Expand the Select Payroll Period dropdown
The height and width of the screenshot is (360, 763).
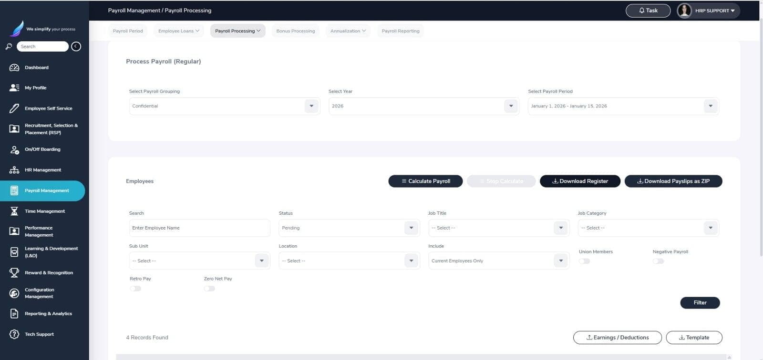[623, 106]
